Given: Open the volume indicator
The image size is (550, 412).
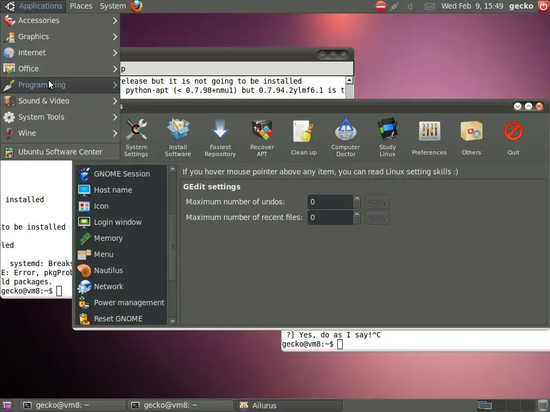Looking at the screenshot, I should 410,6.
